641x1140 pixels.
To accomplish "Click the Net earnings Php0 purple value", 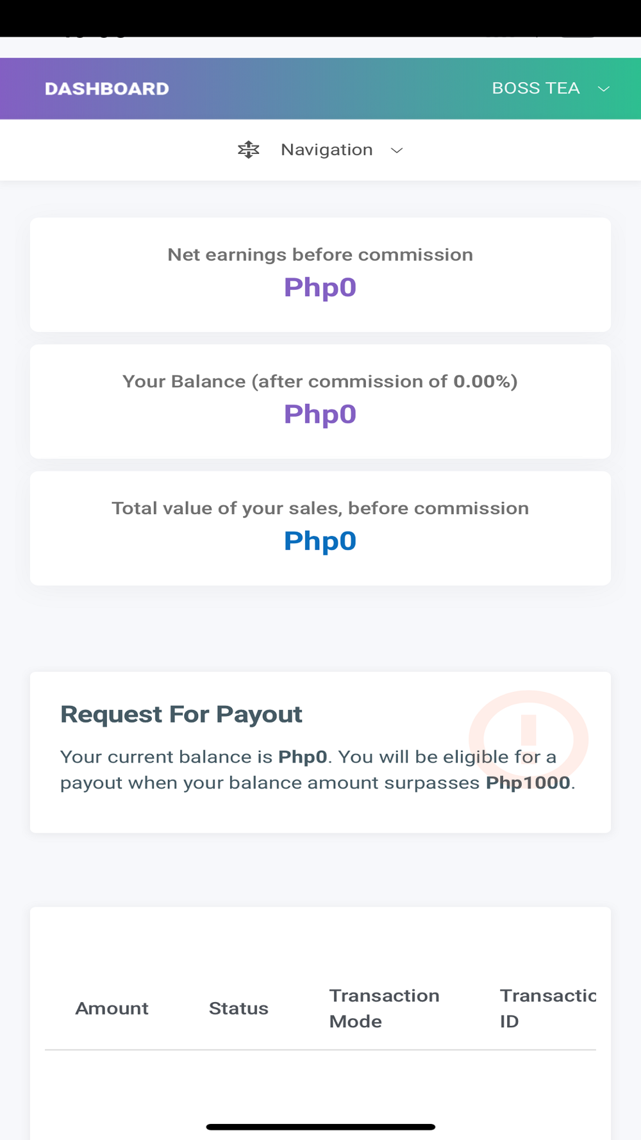I will [320, 287].
